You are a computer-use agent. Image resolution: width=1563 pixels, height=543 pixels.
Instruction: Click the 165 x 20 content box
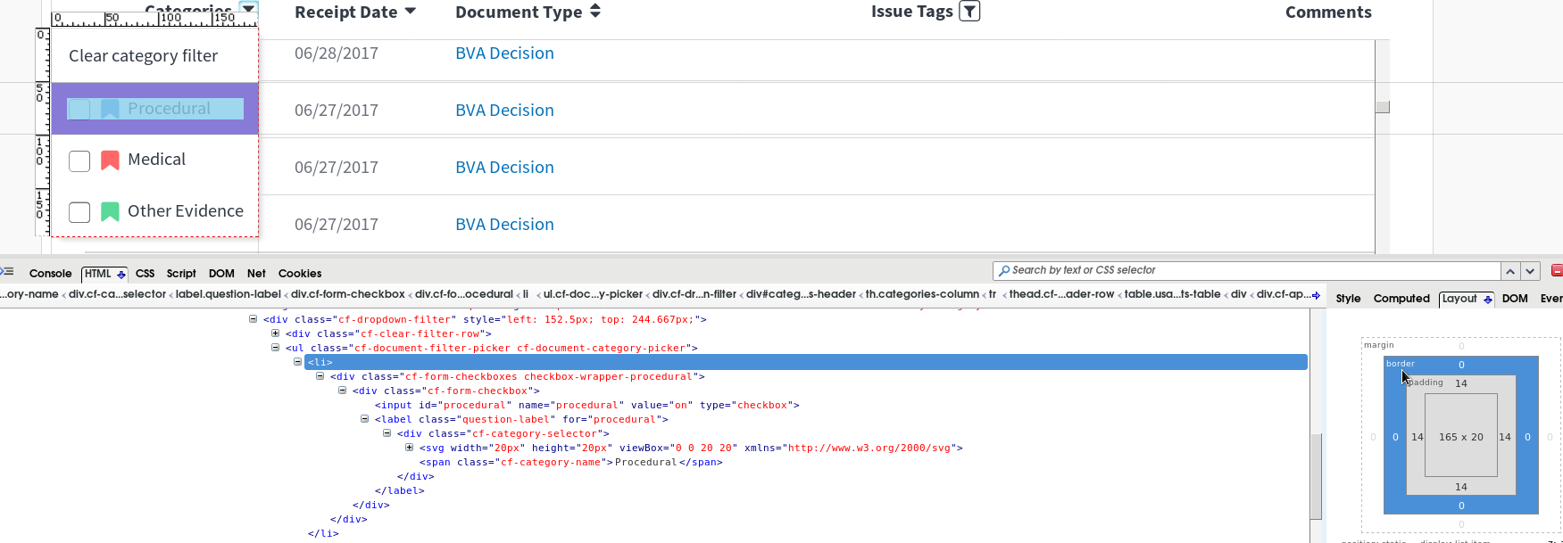pyautogui.click(x=1461, y=437)
